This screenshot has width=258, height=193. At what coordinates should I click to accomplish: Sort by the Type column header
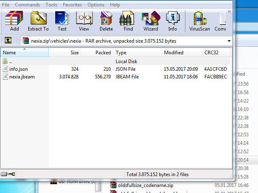[x=137, y=53]
